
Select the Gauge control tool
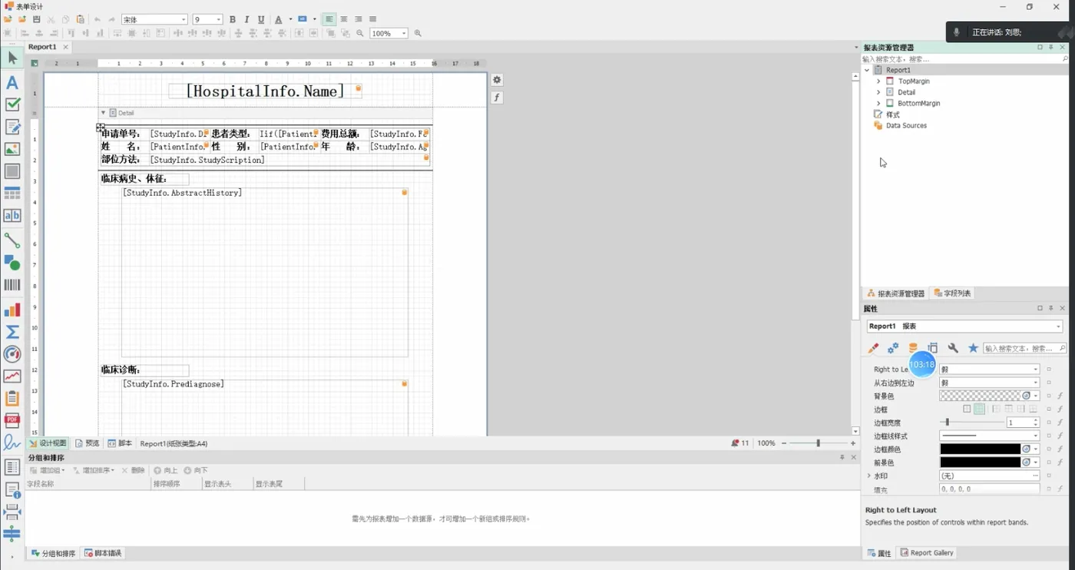point(12,354)
